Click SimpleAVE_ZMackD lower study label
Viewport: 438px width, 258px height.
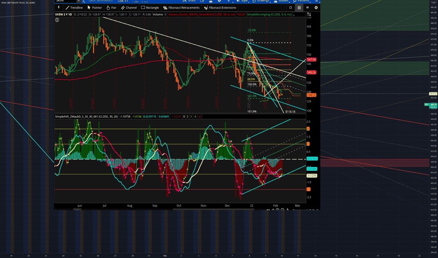click(x=86, y=117)
